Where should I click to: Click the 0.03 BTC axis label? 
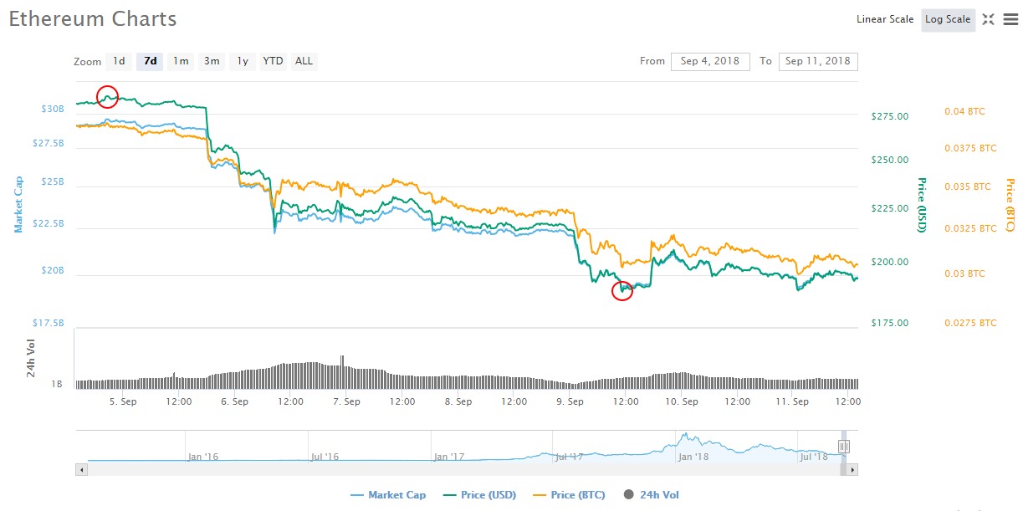tap(964, 273)
